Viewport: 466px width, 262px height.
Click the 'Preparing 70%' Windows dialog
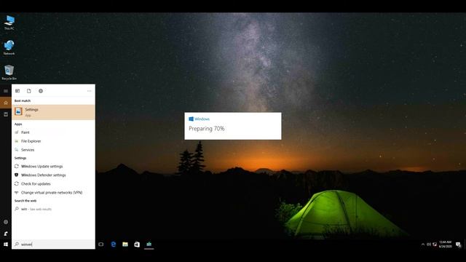point(233,126)
